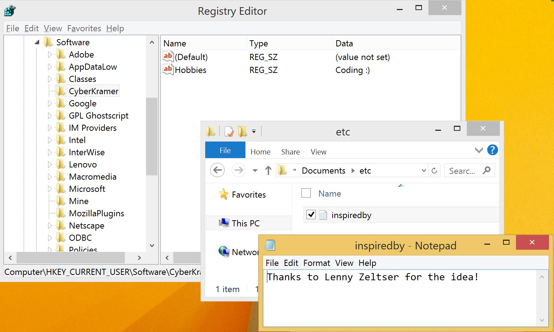Open the Edit menu in Notepad

pyautogui.click(x=291, y=263)
